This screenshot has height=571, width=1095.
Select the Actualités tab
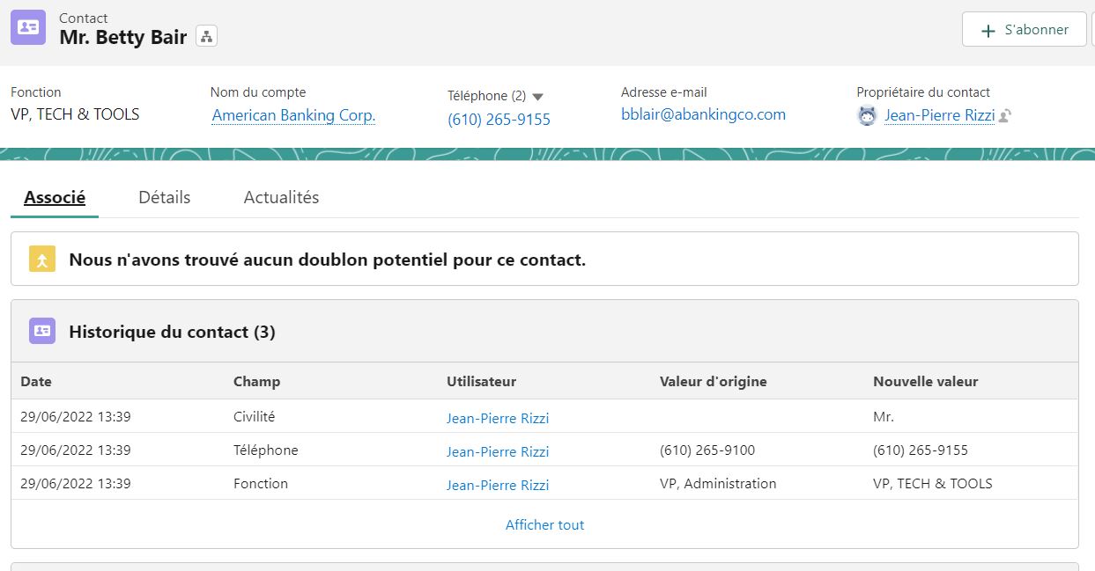pyautogui.click(x=281, y=197)
